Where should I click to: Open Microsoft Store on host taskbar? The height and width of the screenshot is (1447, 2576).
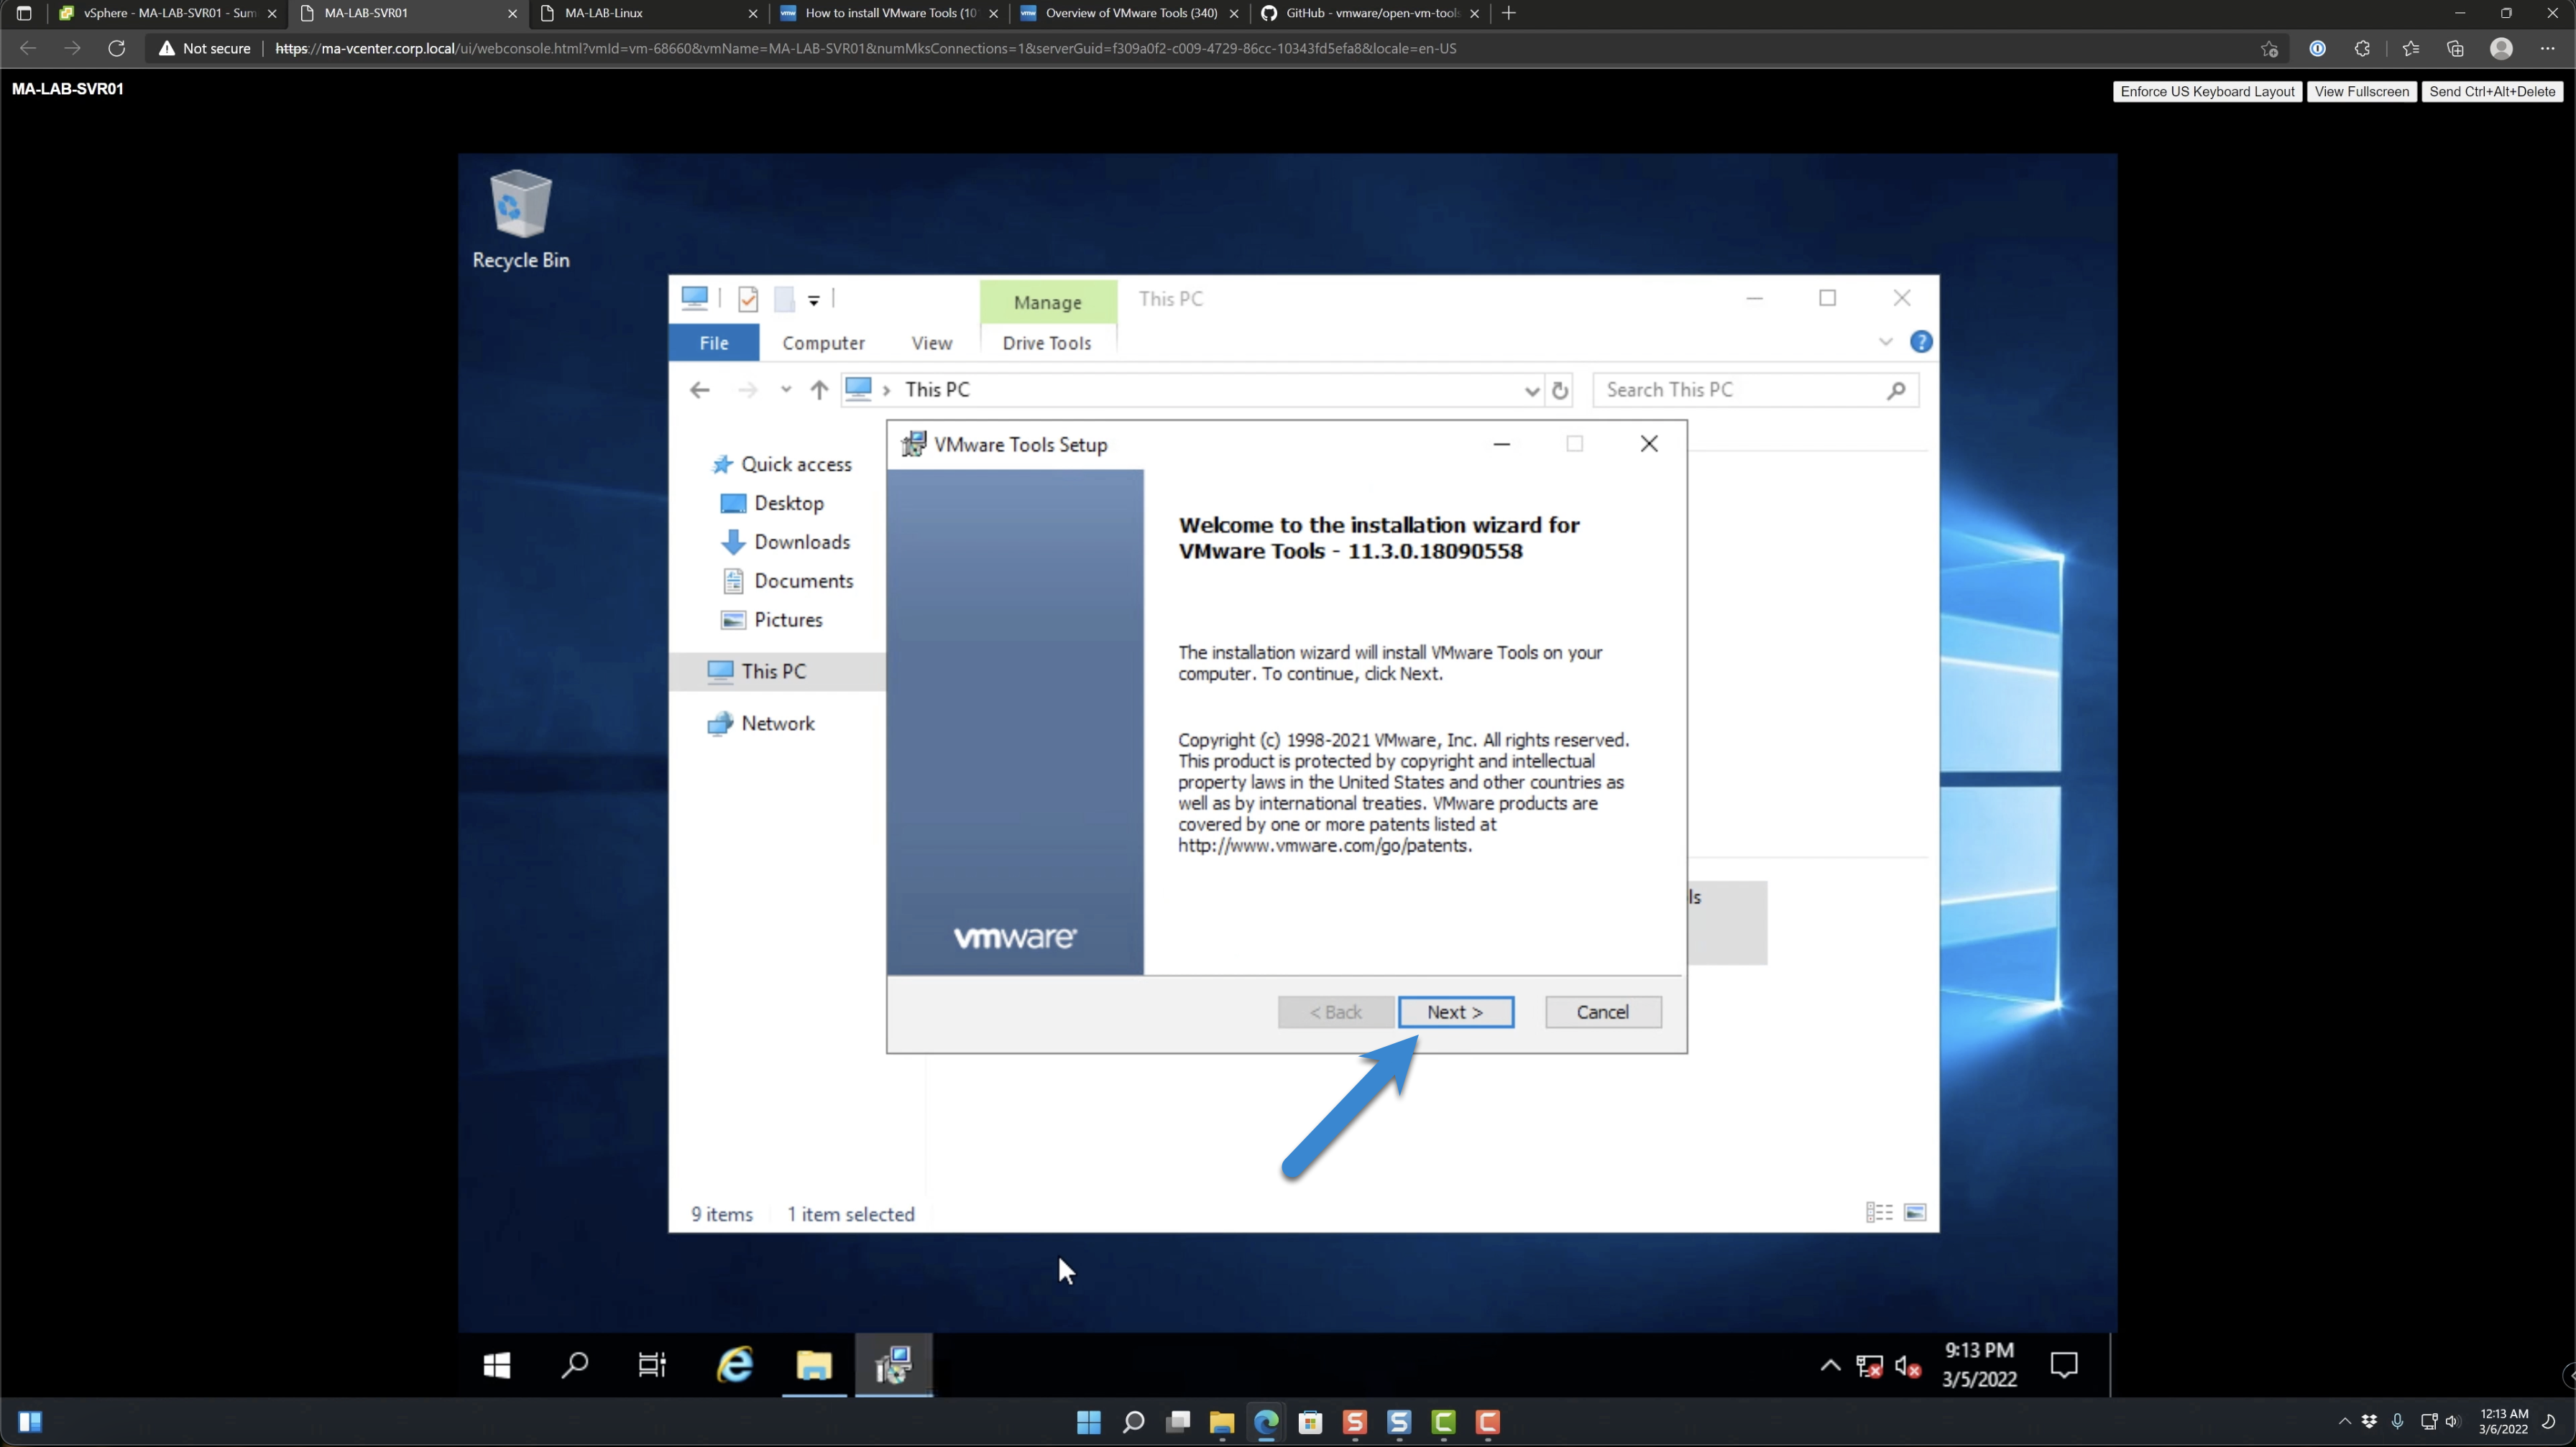point(1310,1422)
